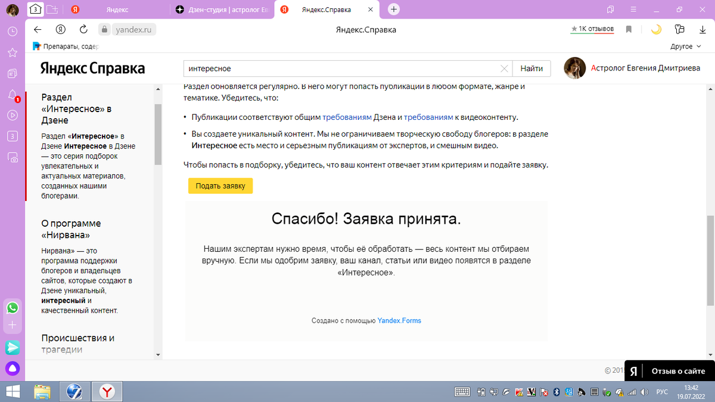Screen dimensions: 715x402
Task: Click the user avatar next to Астролог name
Action: point(575,69)
